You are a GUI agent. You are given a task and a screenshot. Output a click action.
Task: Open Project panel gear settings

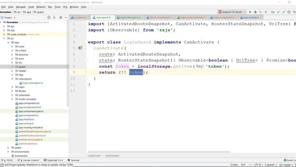click(61, 18)
